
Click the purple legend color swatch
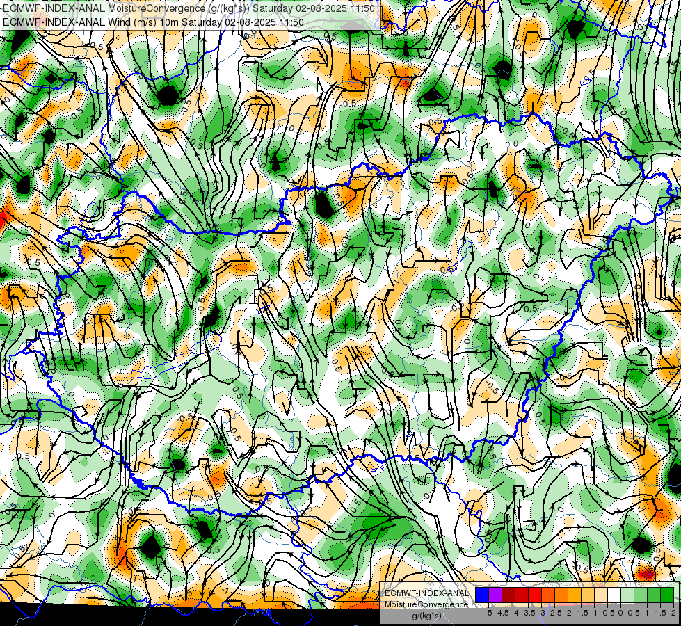[x=495, y=595]
